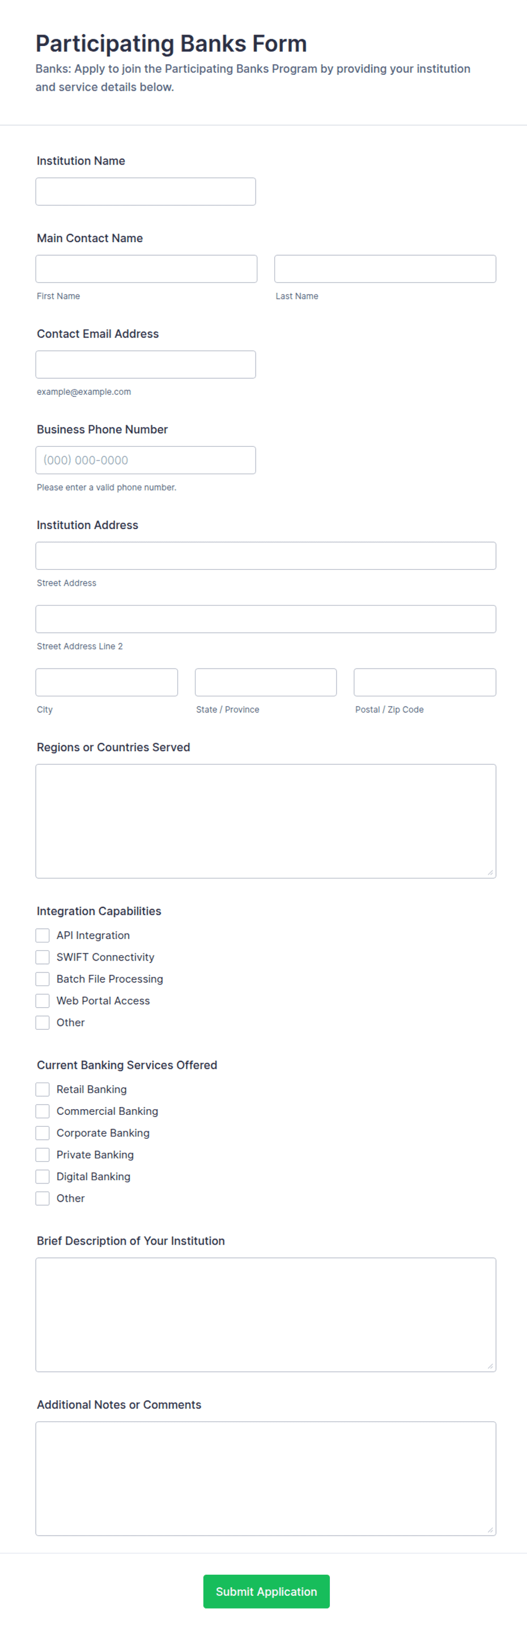
Task: Check the API Integration checkbox
Action: (42, 936)
